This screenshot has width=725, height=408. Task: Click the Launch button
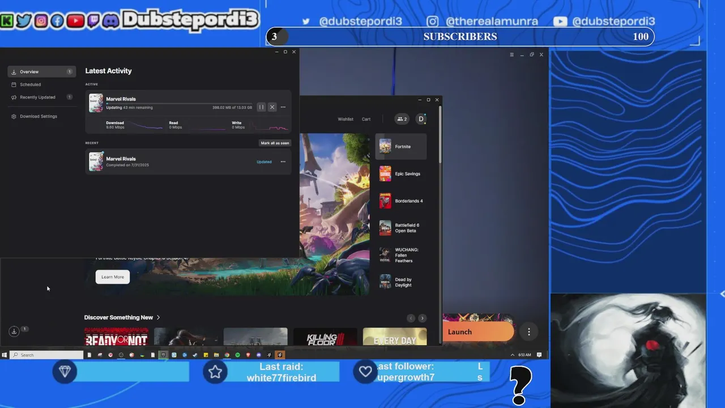tap(478, 332)
